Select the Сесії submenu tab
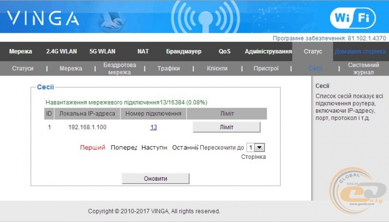389x222 pixels. 315,68
